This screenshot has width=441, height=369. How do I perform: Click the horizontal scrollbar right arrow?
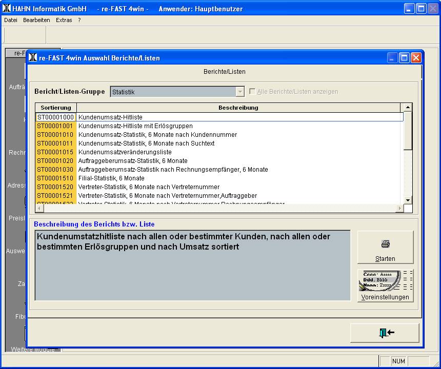(399, 208)
